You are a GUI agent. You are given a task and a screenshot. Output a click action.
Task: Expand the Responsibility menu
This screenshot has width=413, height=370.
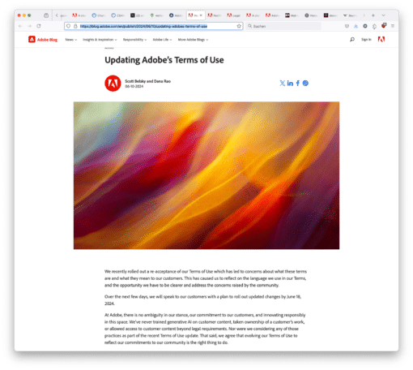(x=134, y=40)
